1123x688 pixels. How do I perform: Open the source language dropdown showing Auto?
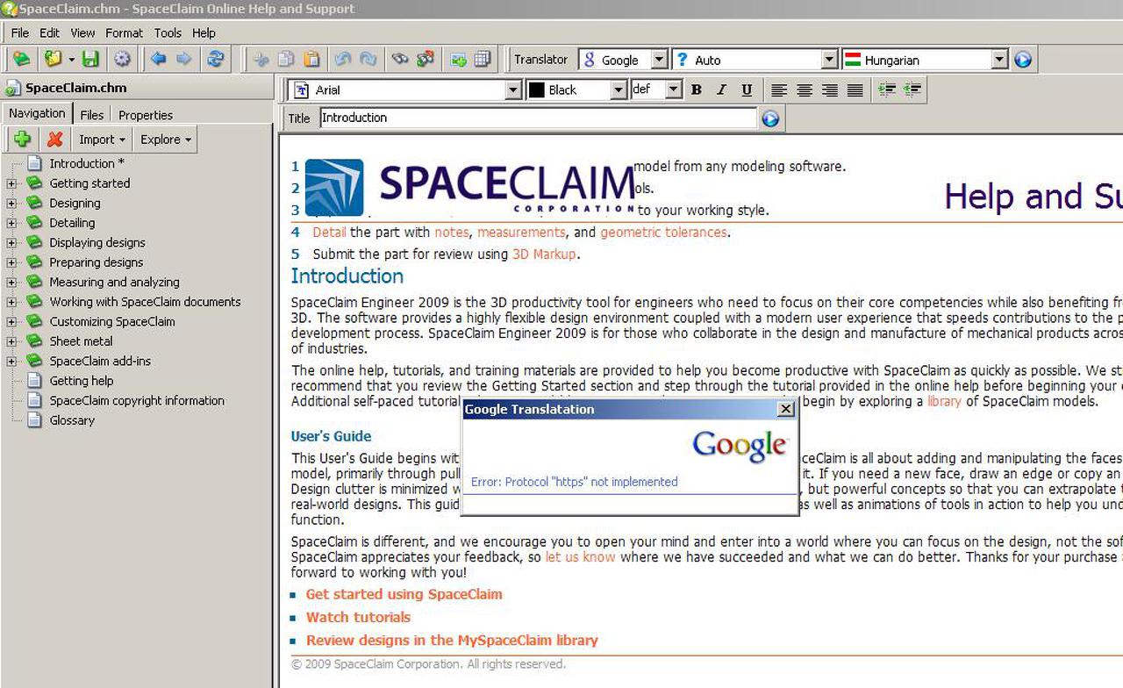click(x=829, y=60)
